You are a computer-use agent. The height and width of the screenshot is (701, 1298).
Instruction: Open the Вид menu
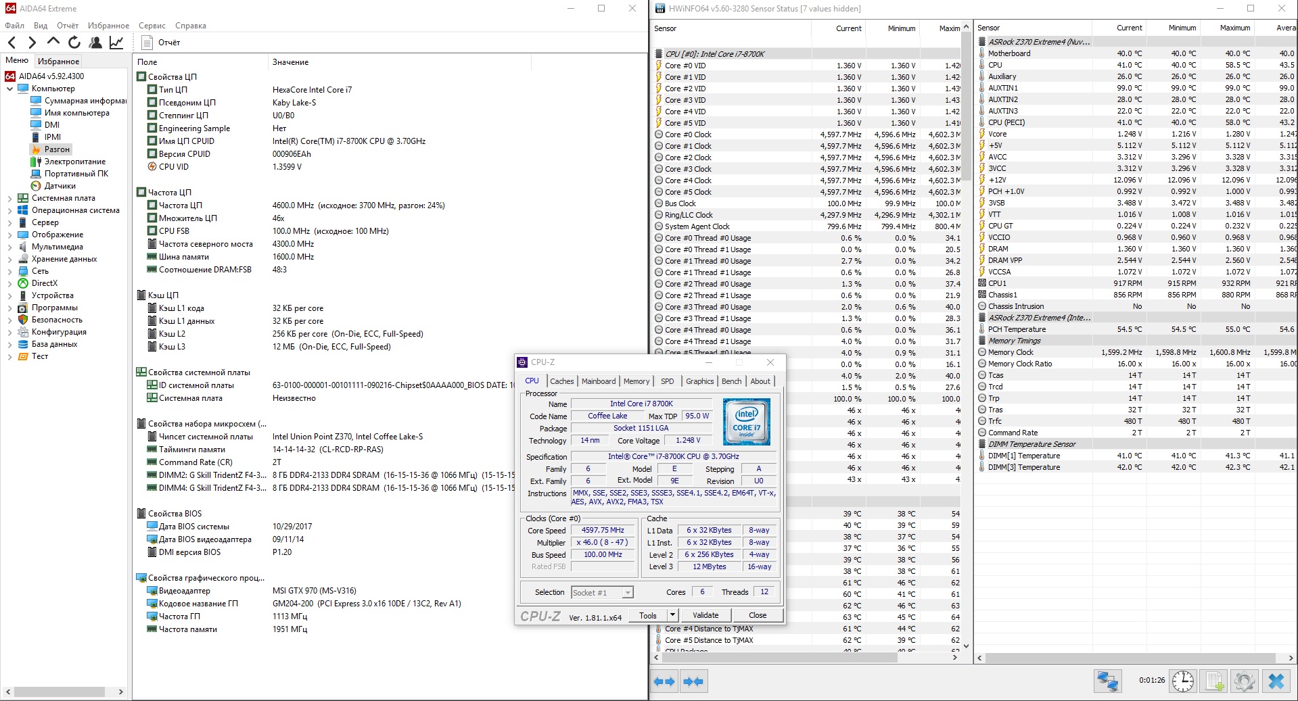(x=41, y=26)
